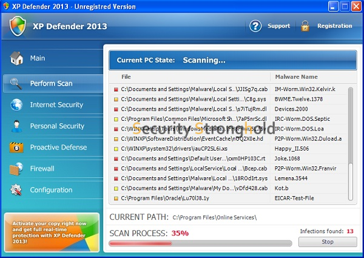
Task: Click the current path Program Files\Online Services
Action: click(215, 217)
